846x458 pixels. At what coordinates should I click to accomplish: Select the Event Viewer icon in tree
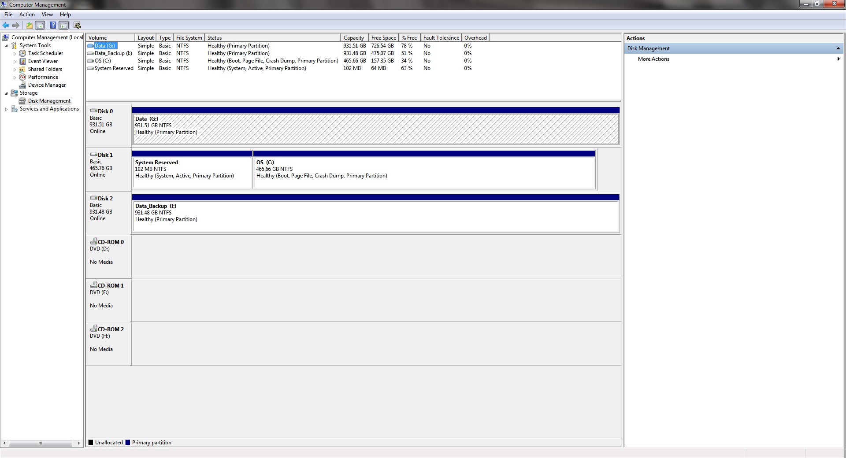(22, 61)
